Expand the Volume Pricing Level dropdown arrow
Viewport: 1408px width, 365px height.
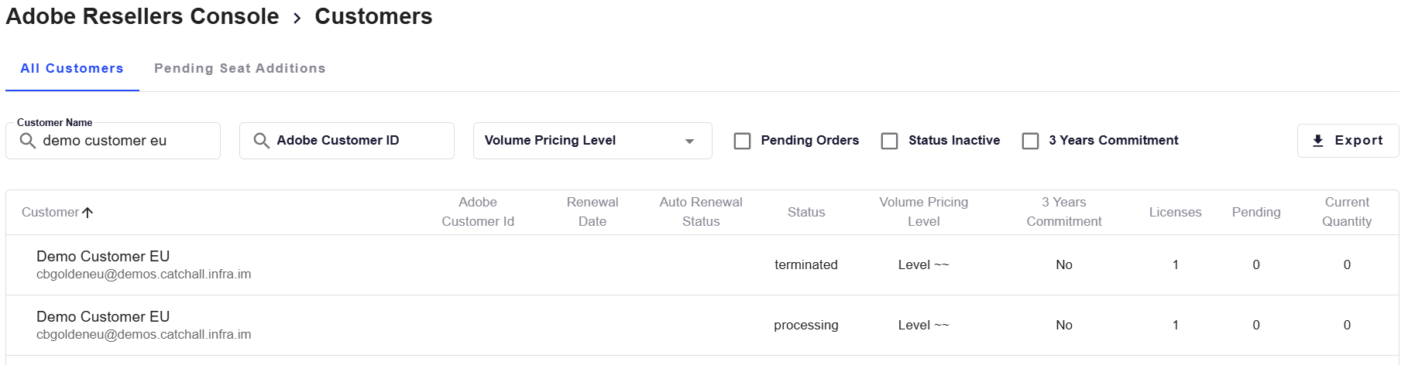689,141
